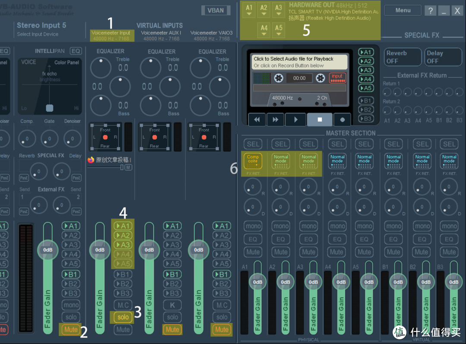
Task: Click to select audio file for playback
Action: click(299, 62)
